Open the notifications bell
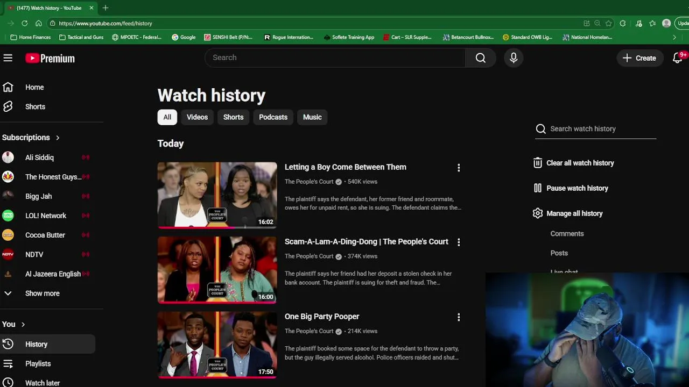This screenshot has width=689, height=387. point(678,58)
